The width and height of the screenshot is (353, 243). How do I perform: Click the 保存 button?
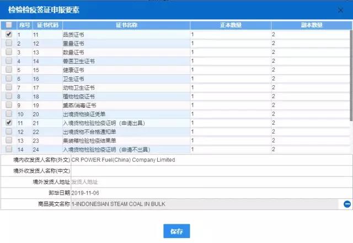(176, 231)
